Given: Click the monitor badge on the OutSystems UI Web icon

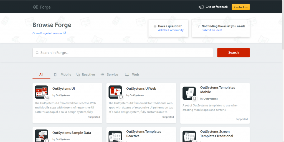Looking at the screenshot, I should point(121,97).
